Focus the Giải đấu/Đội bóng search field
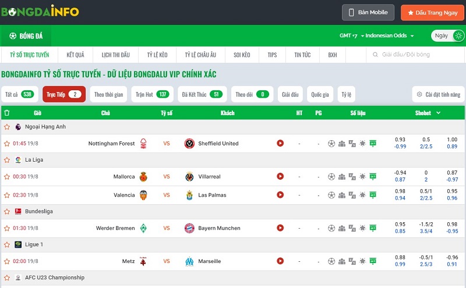Screen dimensions: 466x288 415,55
